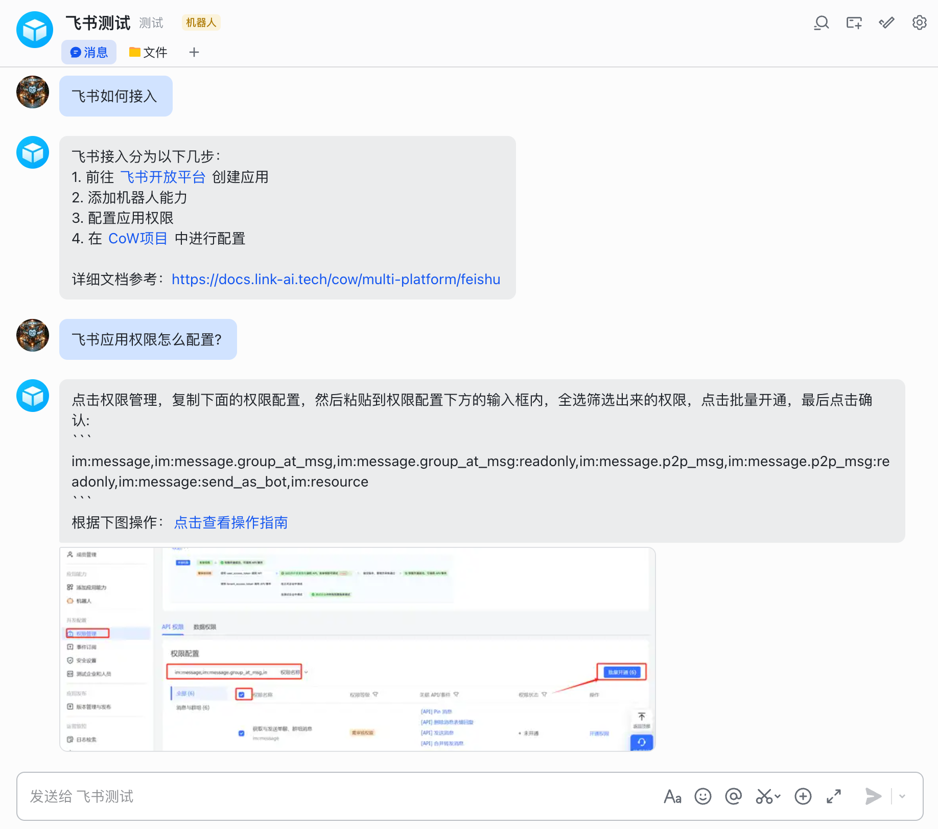938x829 pixels.
Task: Open 点击查看操作指南 link
Action: 231,522
